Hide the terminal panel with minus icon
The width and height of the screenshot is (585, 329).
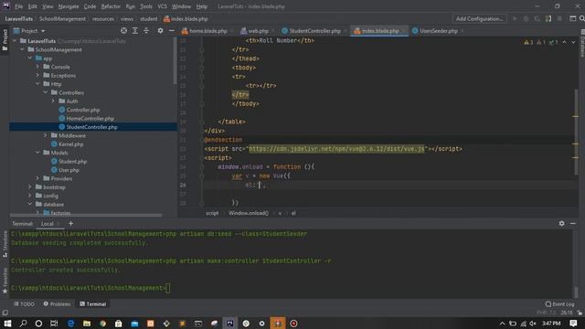(573, 223)
